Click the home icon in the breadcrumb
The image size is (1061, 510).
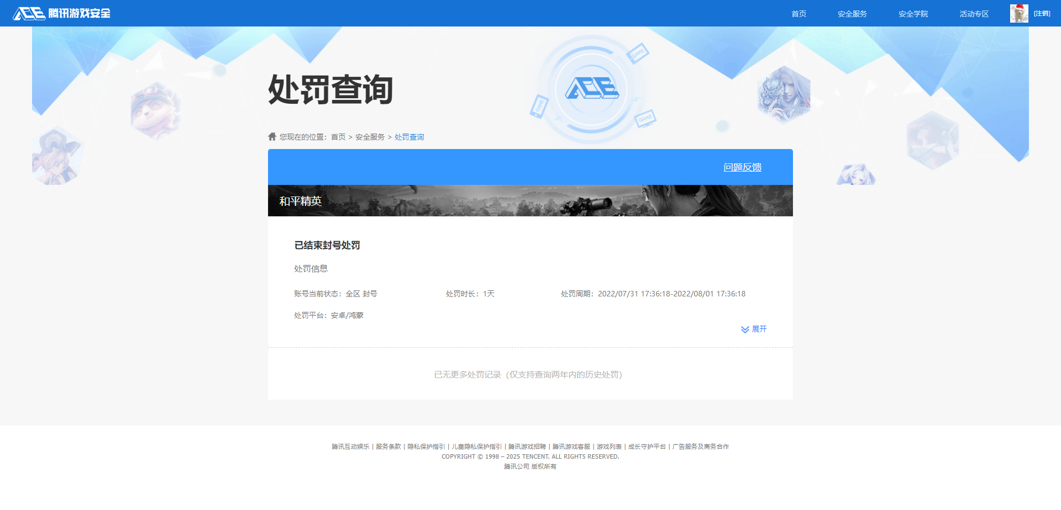[x=271, y=136]
